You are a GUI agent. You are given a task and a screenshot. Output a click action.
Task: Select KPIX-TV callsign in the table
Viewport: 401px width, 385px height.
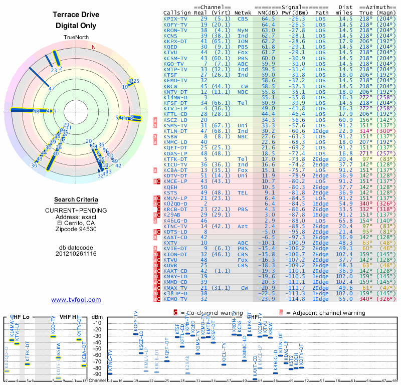pos(175,19)
